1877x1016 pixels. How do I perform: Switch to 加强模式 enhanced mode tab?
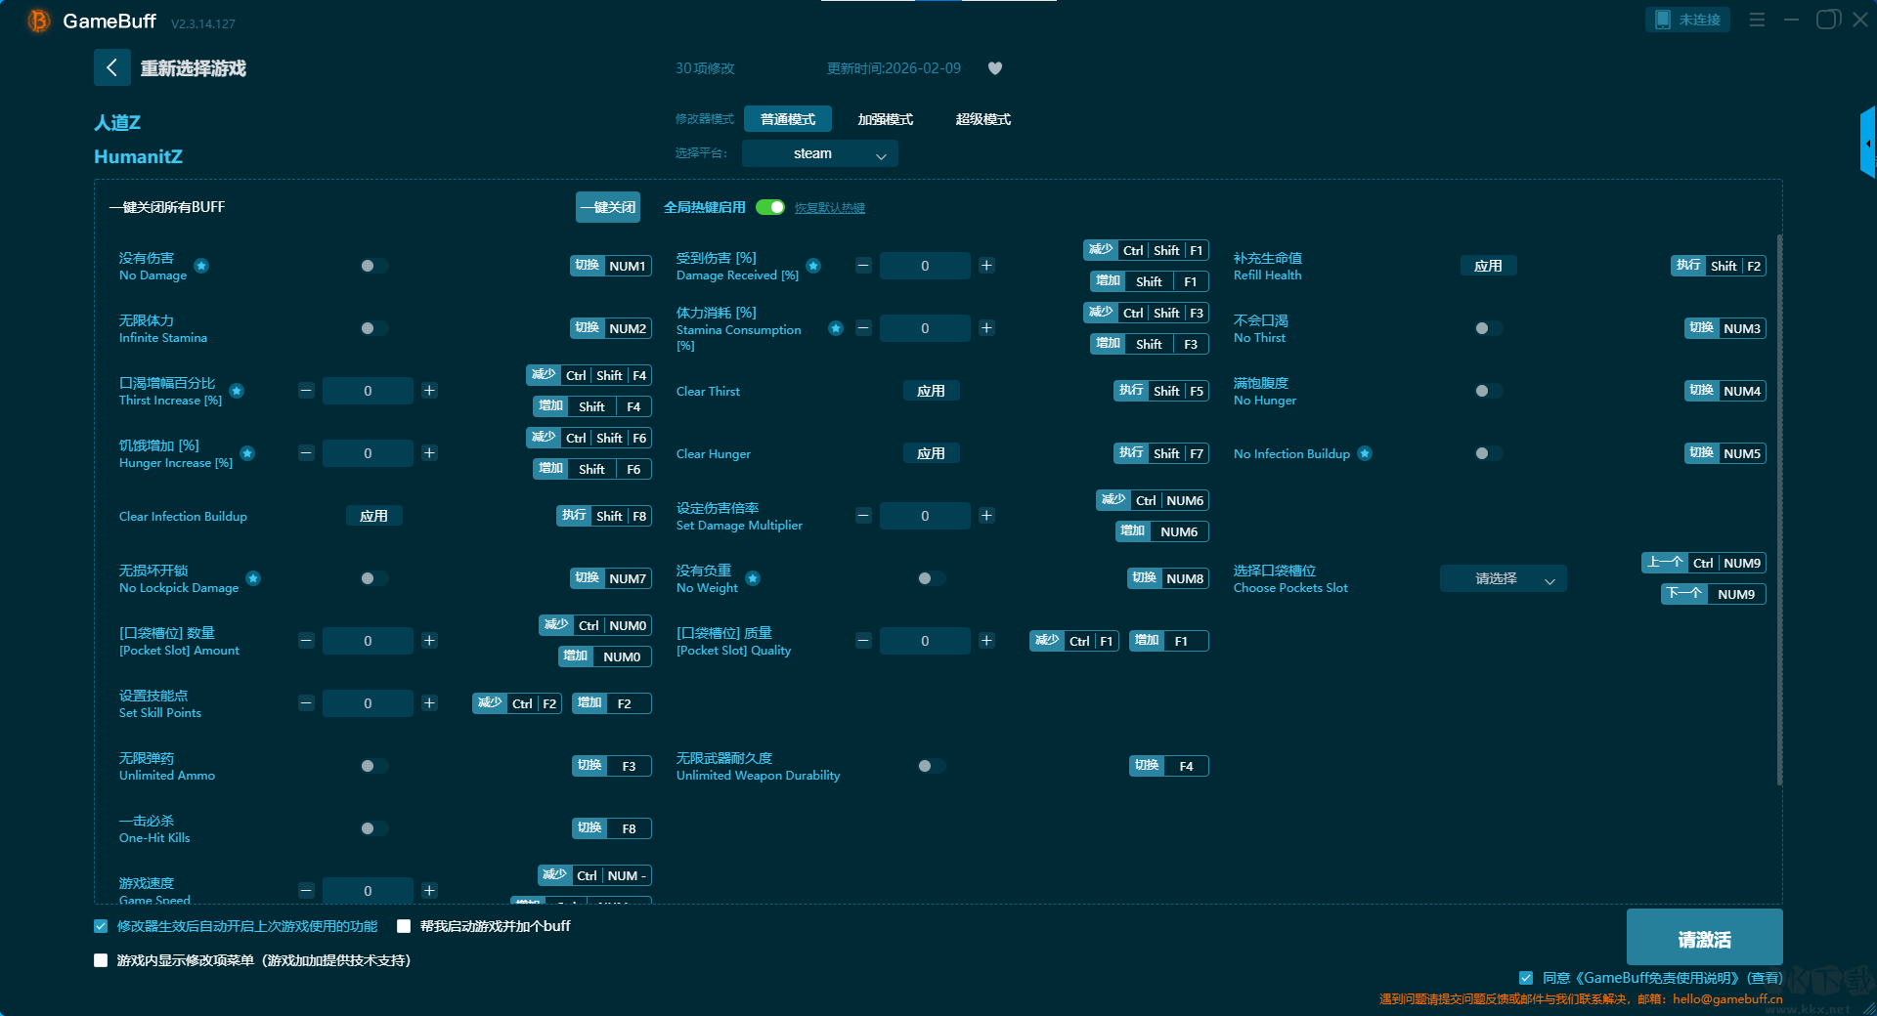(885, 119)
